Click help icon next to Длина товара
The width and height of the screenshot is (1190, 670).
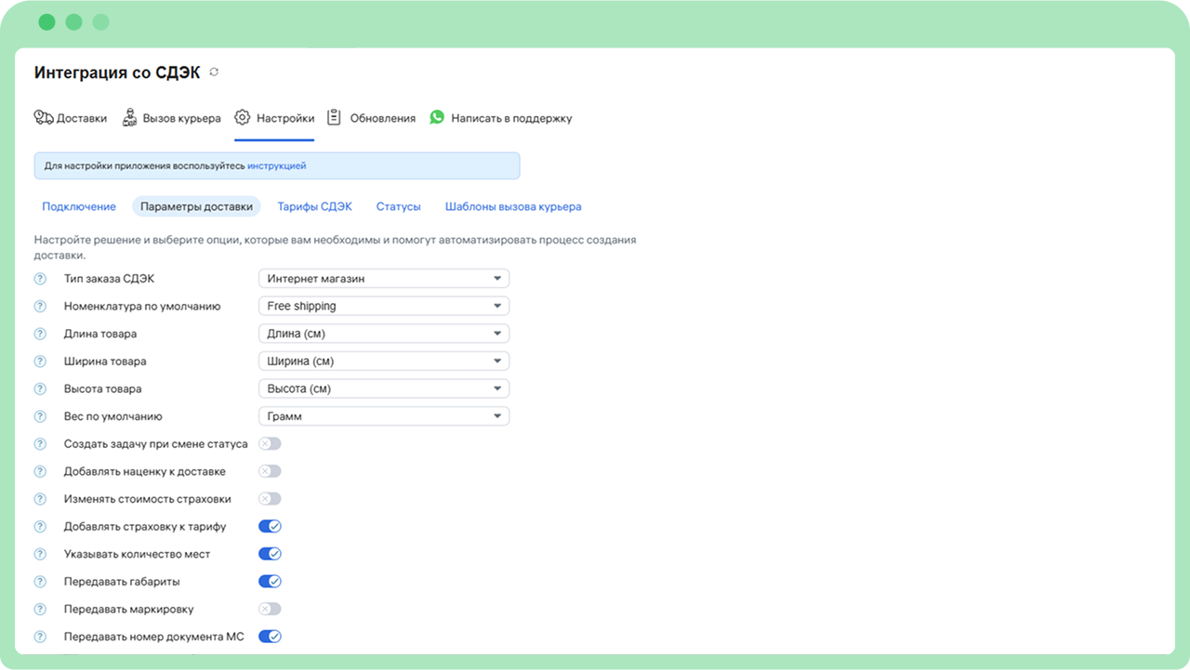[x=40, y=334]
